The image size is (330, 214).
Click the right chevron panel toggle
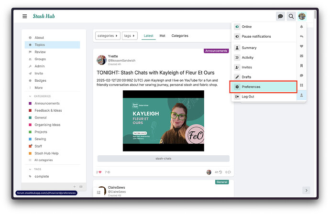(x=306, y=190)
